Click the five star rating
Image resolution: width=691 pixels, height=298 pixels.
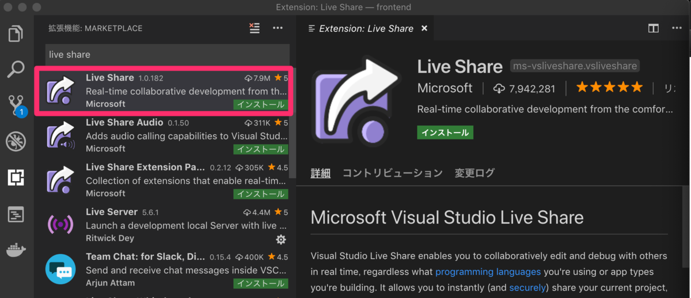(609, 88)
